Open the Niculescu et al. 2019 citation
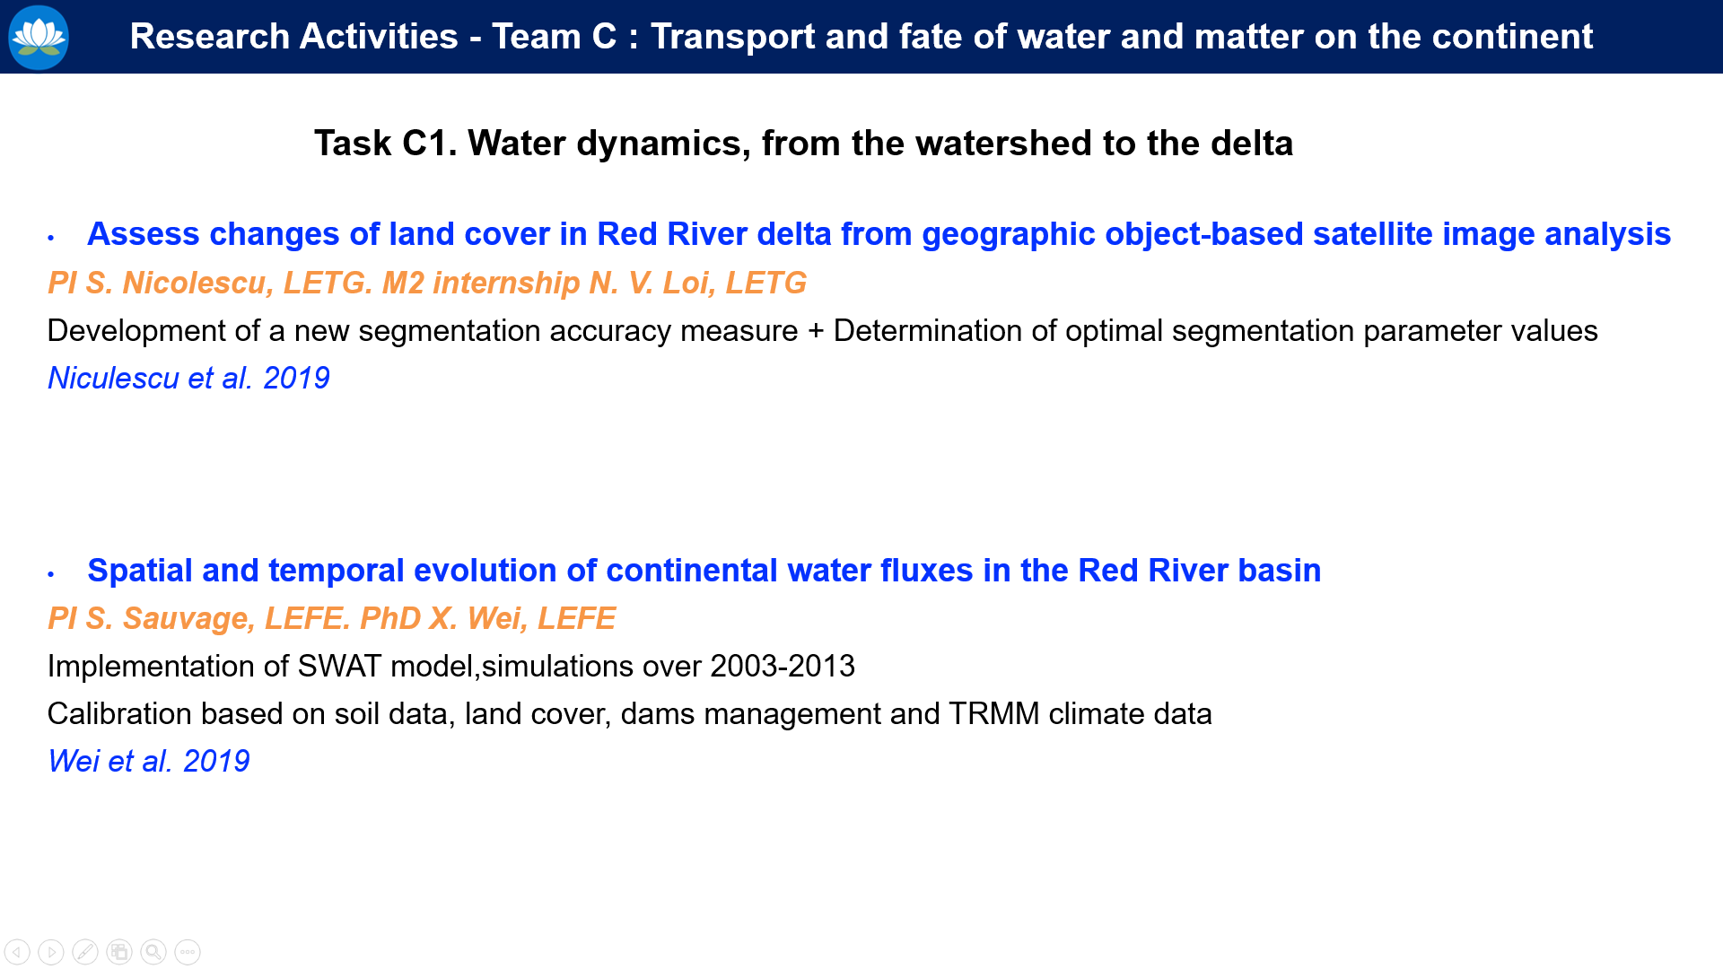Viewport: 1723px width, 969px height. (188, 378)
